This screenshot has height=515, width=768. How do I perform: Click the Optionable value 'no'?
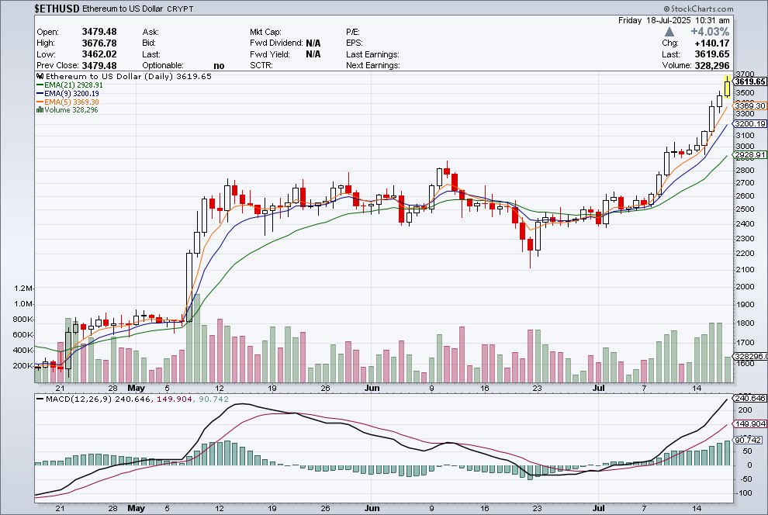pos(219,66)
